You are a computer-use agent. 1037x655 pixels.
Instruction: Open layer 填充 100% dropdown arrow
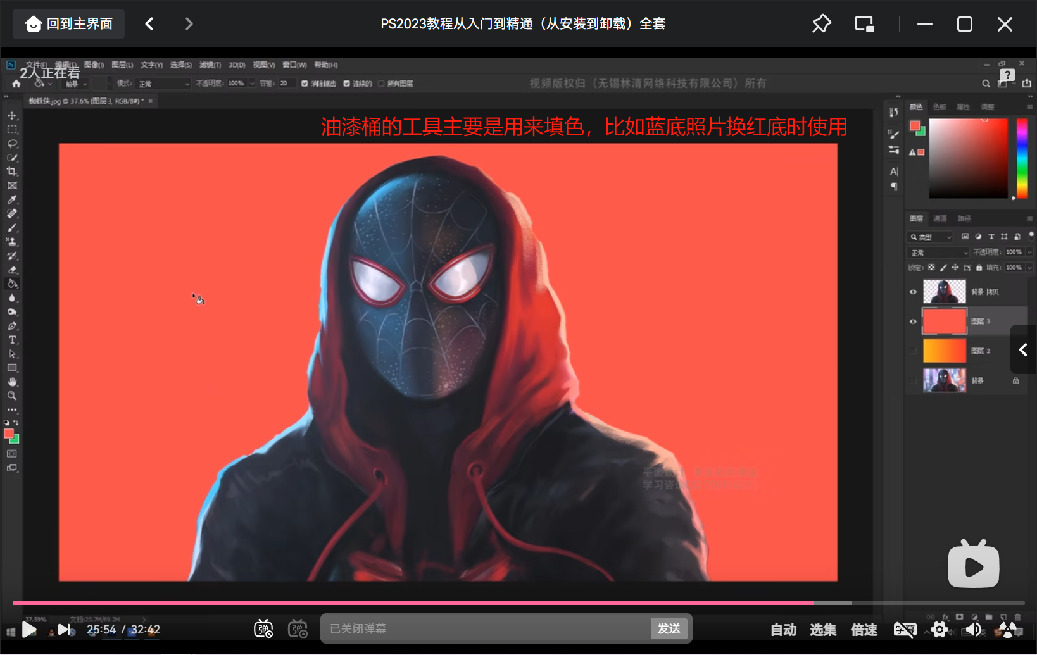pos(1029,268)
